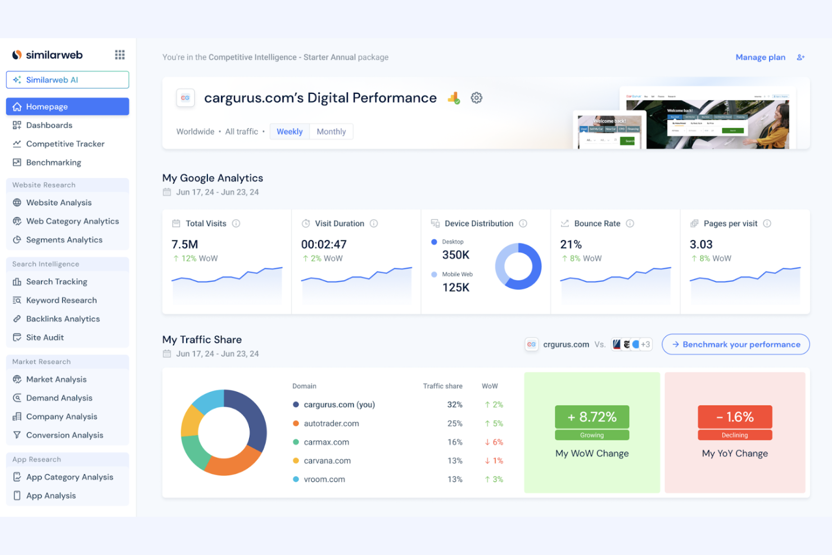Screen dimensions: 832x555
Task: Go to Homepage in the sidebar
Action: (x=67, y=106)
